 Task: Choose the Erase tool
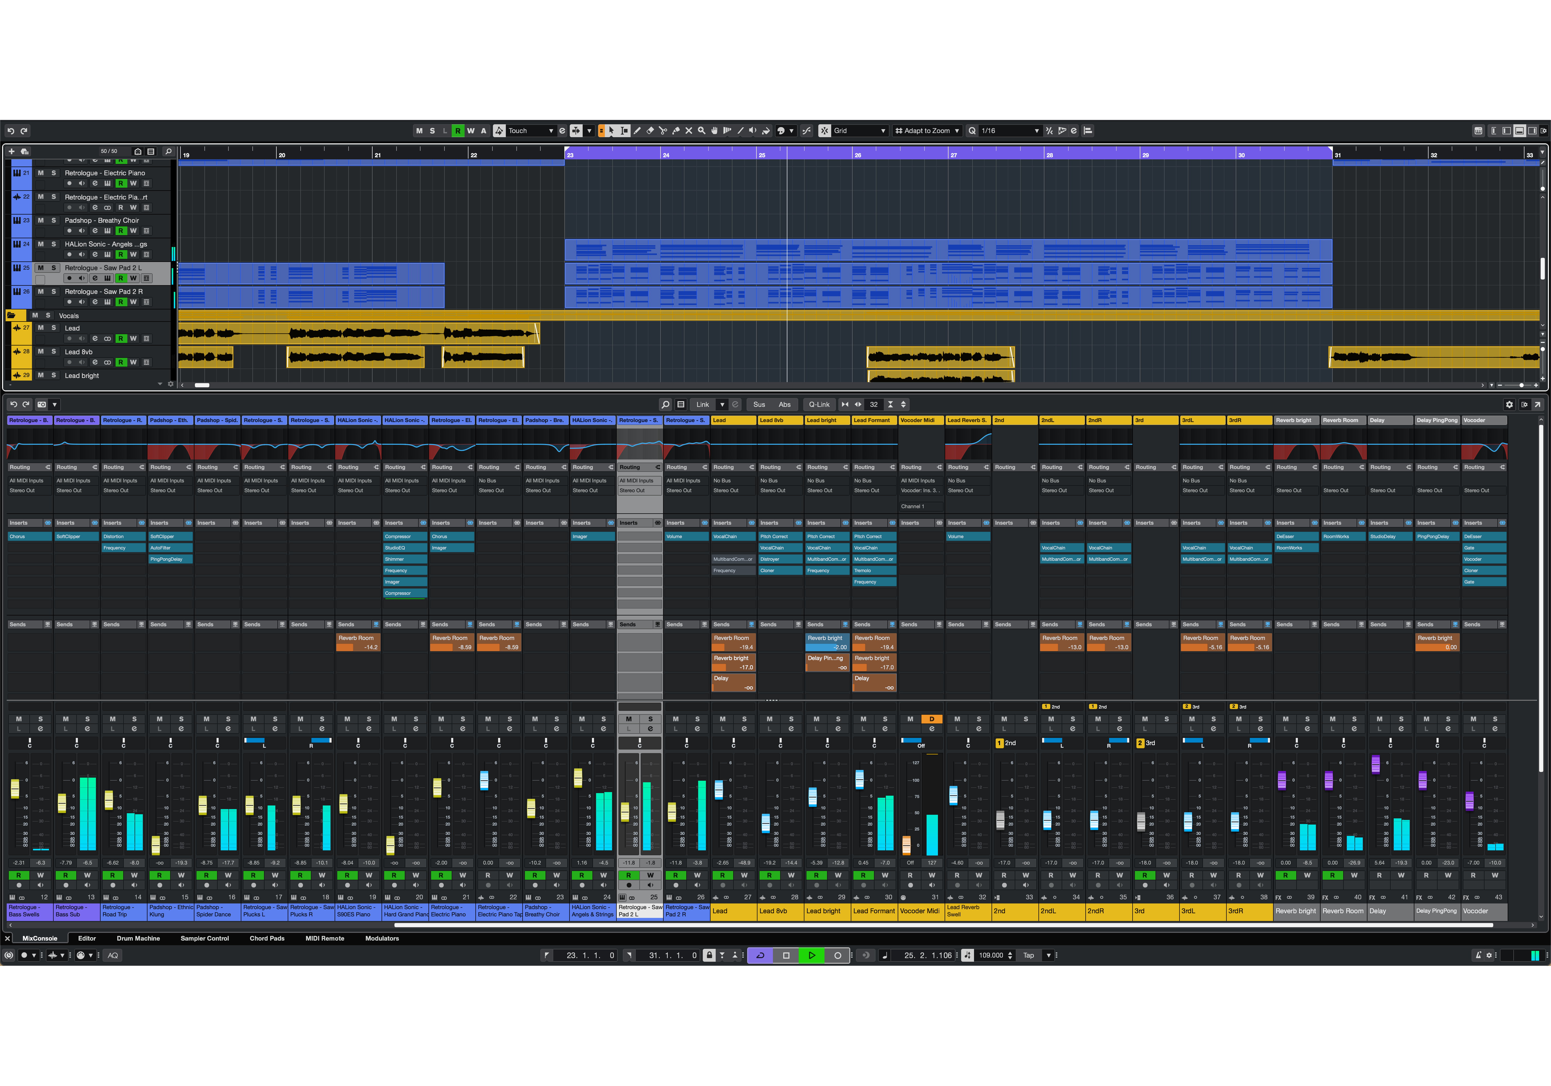pyautogui.click(x=650, y=131)
